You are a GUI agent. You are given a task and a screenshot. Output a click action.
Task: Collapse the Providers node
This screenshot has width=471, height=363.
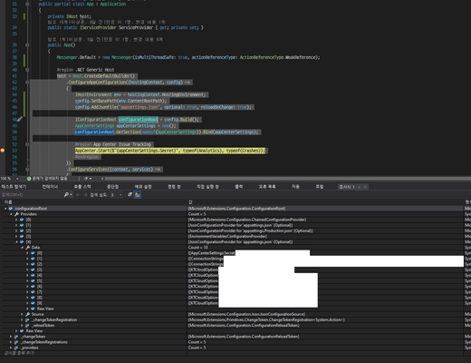(11, 214)
